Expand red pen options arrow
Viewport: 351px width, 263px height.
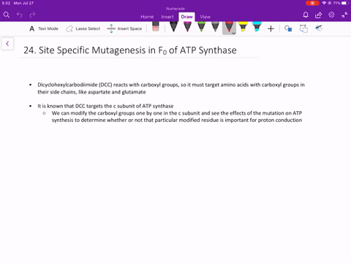click(233, 33)
